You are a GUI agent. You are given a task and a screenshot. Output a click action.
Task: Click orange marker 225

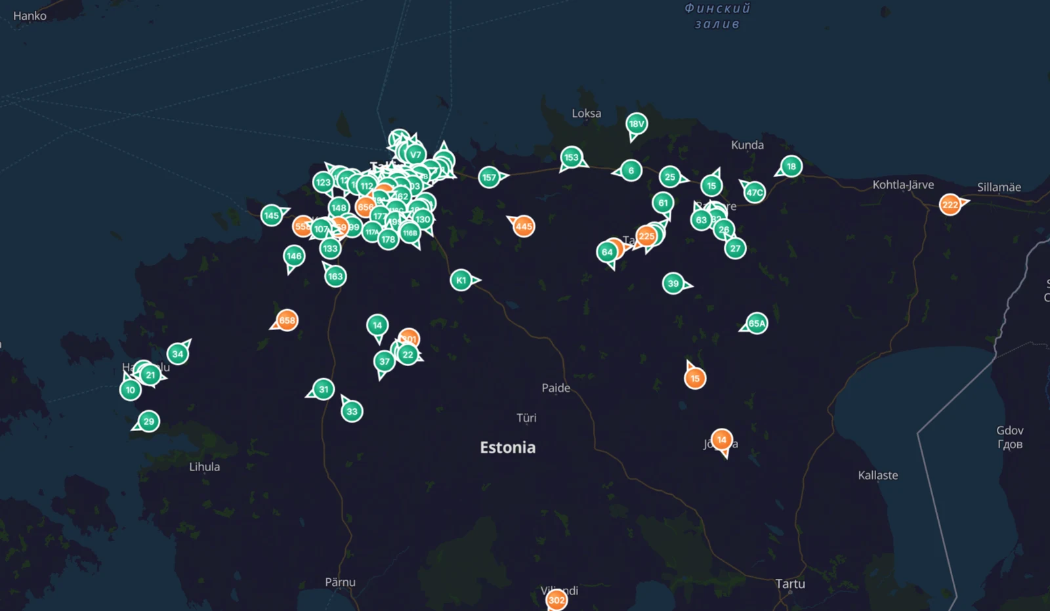pyautogui.click(x=646, y=236)
